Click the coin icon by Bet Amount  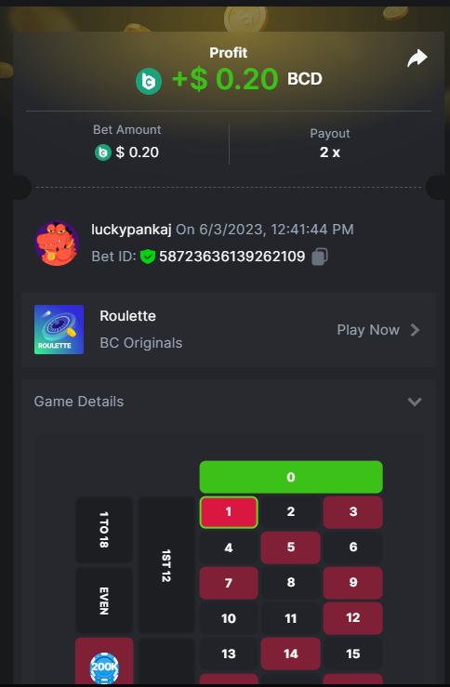click(103, 152)
